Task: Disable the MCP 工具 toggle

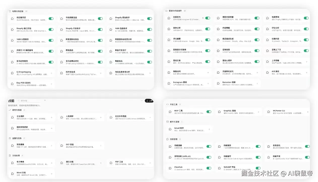Action: coord(209,112)
